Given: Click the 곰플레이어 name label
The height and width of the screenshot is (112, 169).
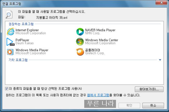Looking at the screenshot, I should coord(93,50).
